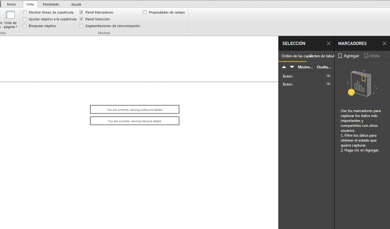Hide the first Botón via eye icon

tap(328, 76)
